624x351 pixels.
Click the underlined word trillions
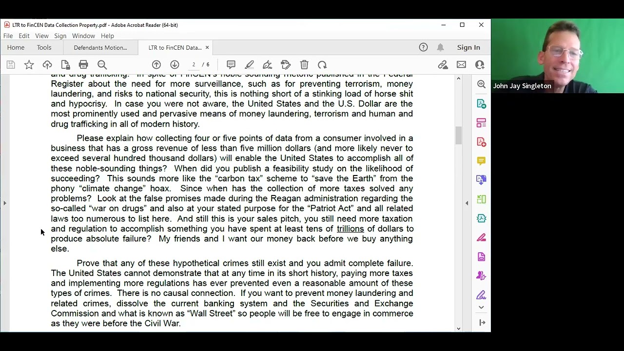tap(350, 229)
